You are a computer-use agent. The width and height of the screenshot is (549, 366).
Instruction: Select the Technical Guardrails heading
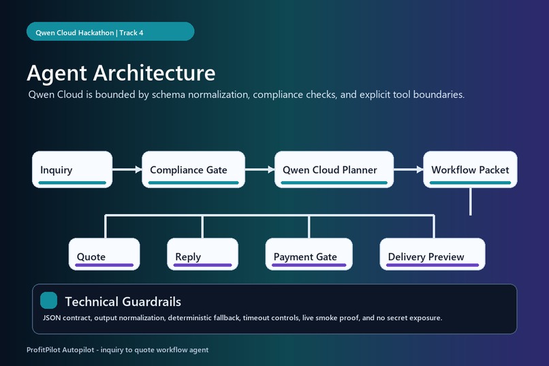click(x=123, y=301)
